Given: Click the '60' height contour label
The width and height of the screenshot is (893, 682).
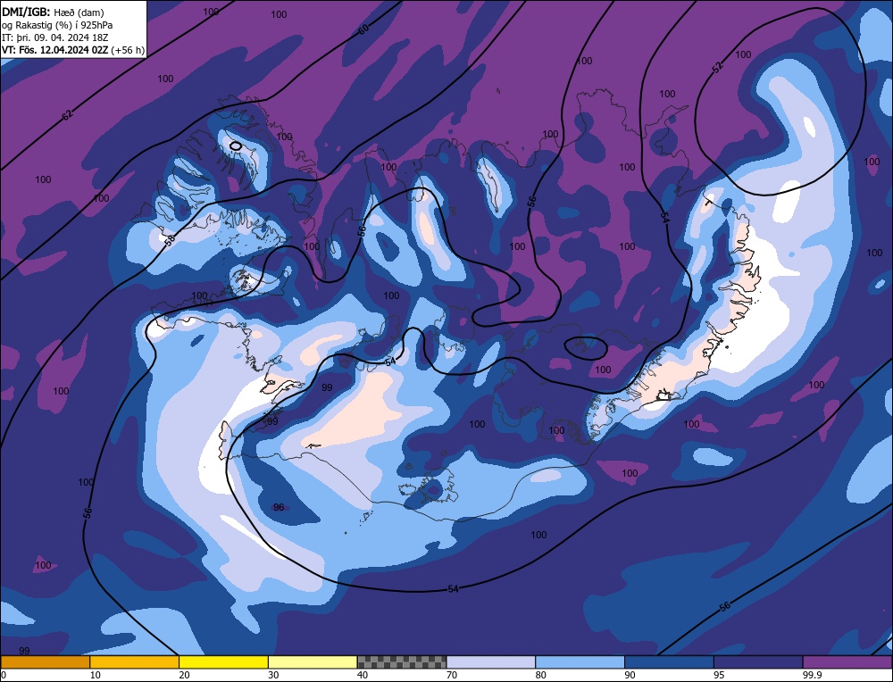Looking at the screenshot, I should tap(363, 29).
